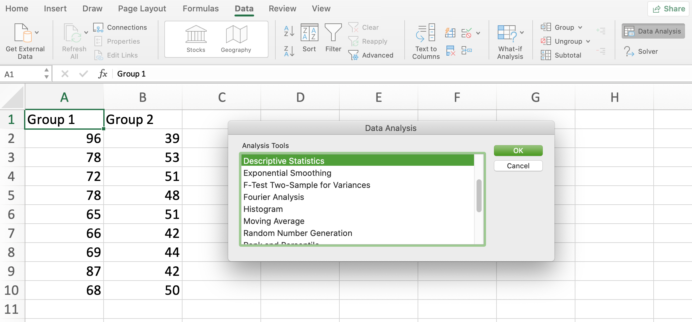Screen dimensions: 692x322
Task: Select Descriptive Statistics in the list
Action: [357, 161]
